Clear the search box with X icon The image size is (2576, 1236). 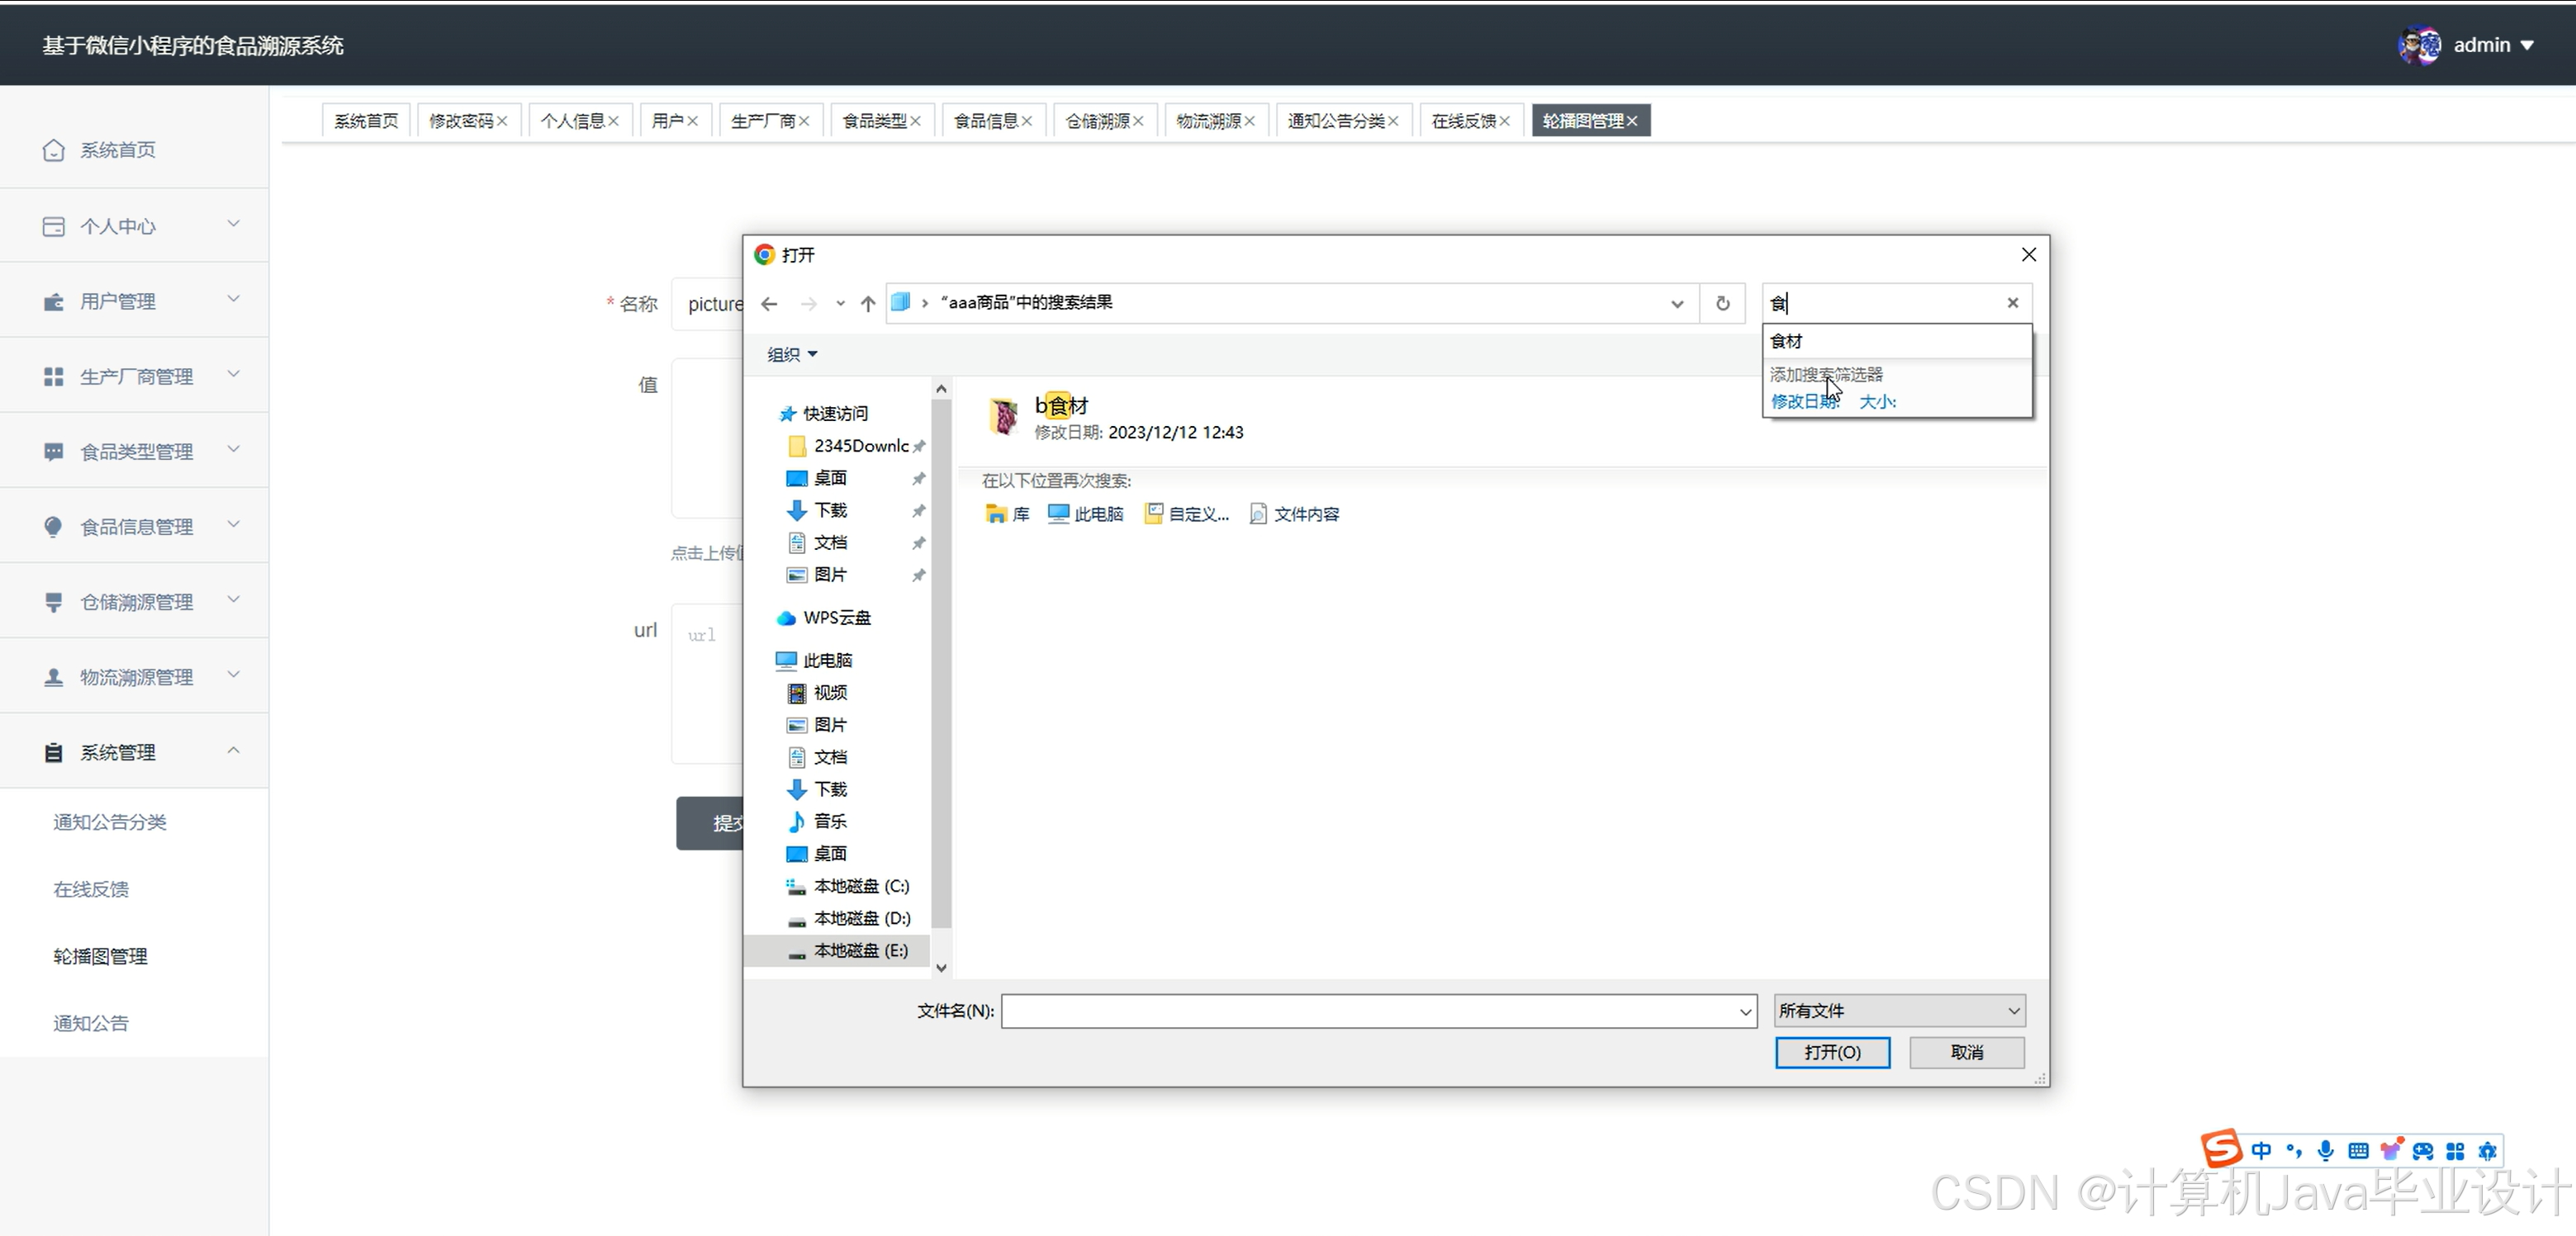pos(2012,302)
